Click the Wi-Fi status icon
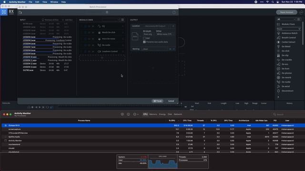The width and height of the screenshot is (305, 171). [x=267, y=2]
